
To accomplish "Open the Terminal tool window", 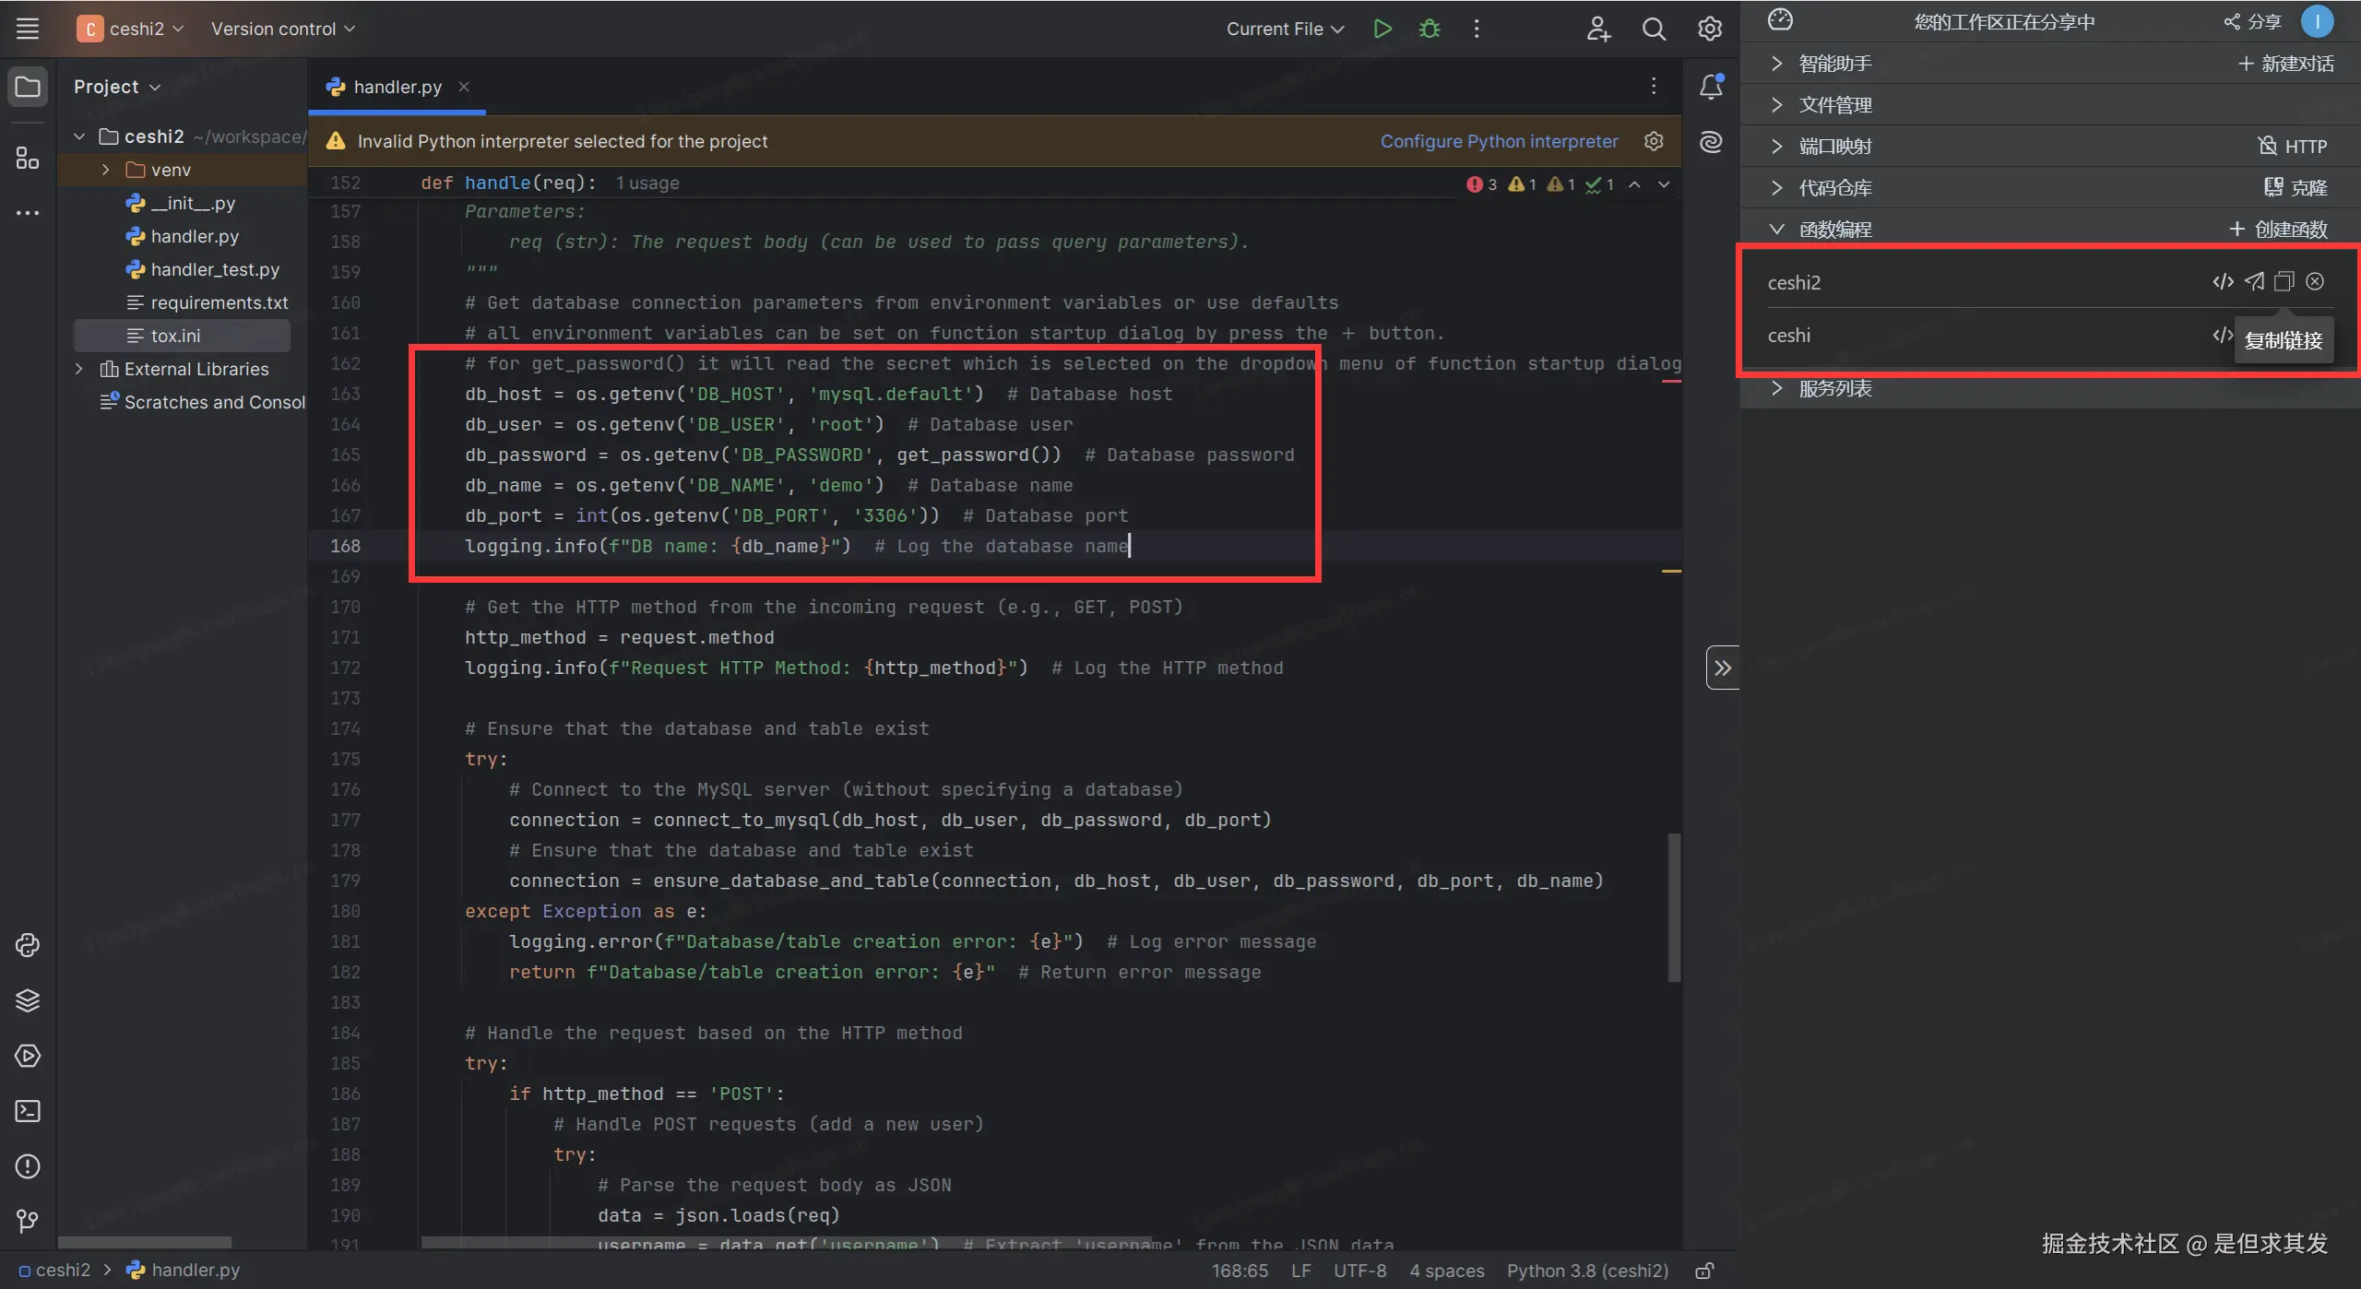I will click(x=28, y=1111).
